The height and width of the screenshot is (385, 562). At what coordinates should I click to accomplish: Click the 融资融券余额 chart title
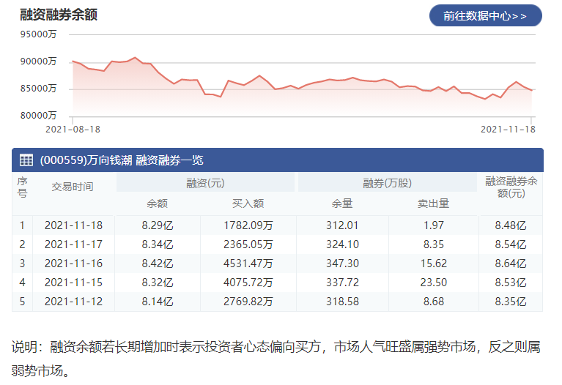point(59,15)
